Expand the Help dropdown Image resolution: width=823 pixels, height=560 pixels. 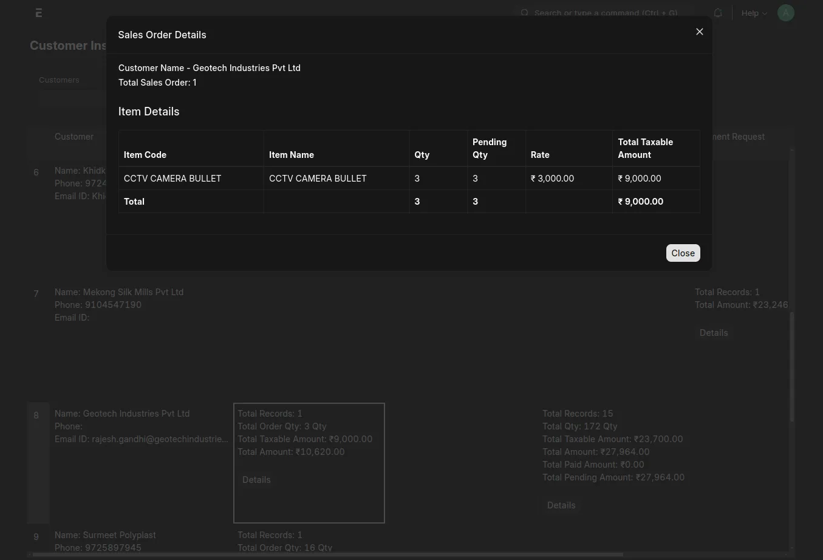coord(764,13)
